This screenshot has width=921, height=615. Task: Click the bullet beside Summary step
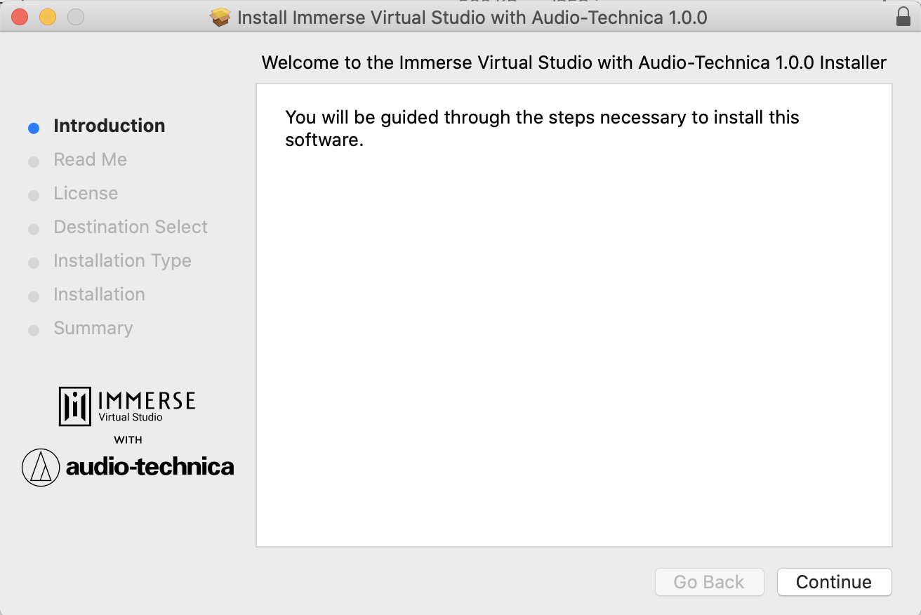click(x=33, y=329)
